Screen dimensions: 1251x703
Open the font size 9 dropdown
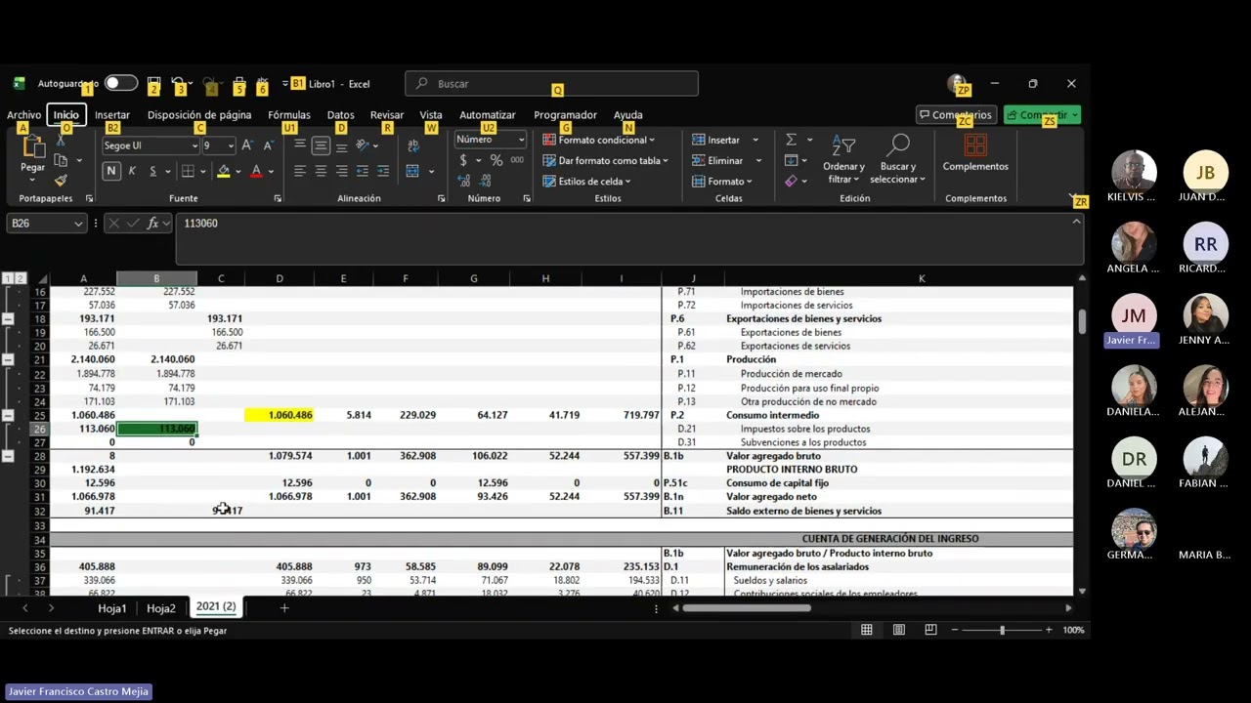[231, 145]
